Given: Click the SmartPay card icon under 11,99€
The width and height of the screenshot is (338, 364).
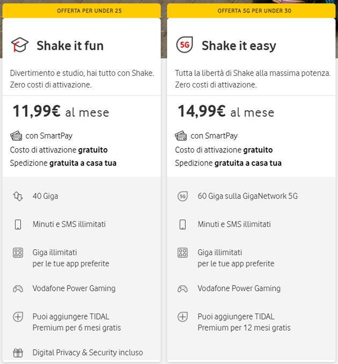Looking at the screenshot, I should [x=16, y=136].
